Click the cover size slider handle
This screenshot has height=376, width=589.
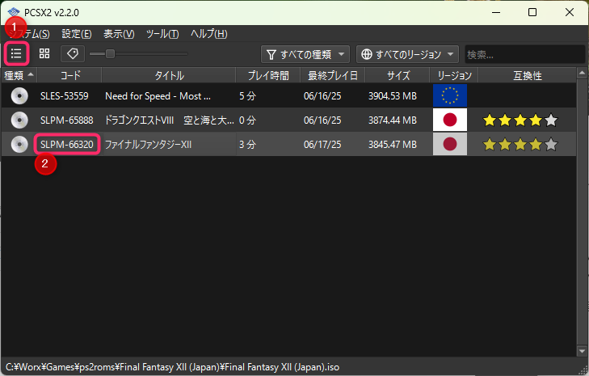click(110, 53)
